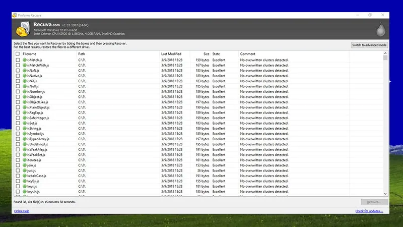The height and width of the screenshot is (227, 403).
Task: Maximize the Recuva window
Action: point(370,15)
